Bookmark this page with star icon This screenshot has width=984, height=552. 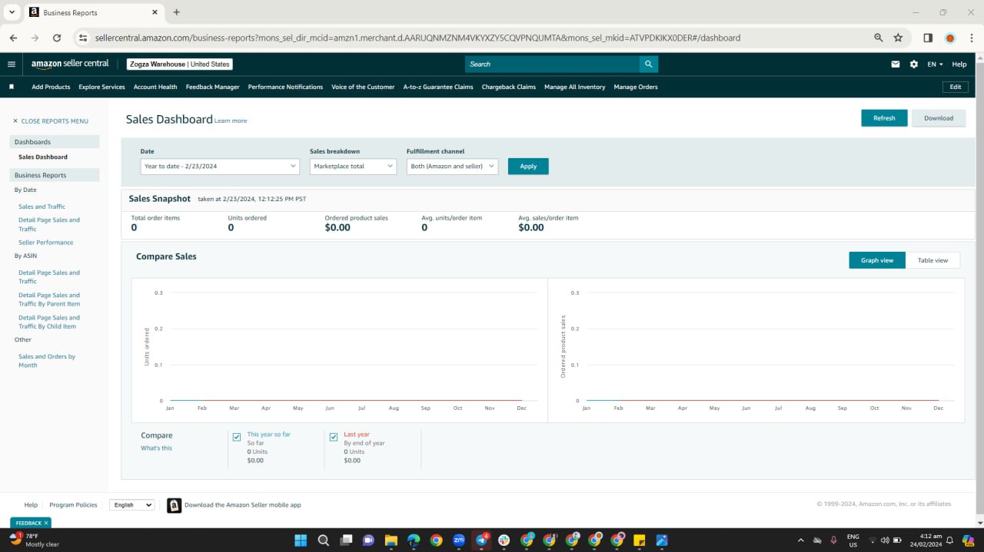(898, 38)
